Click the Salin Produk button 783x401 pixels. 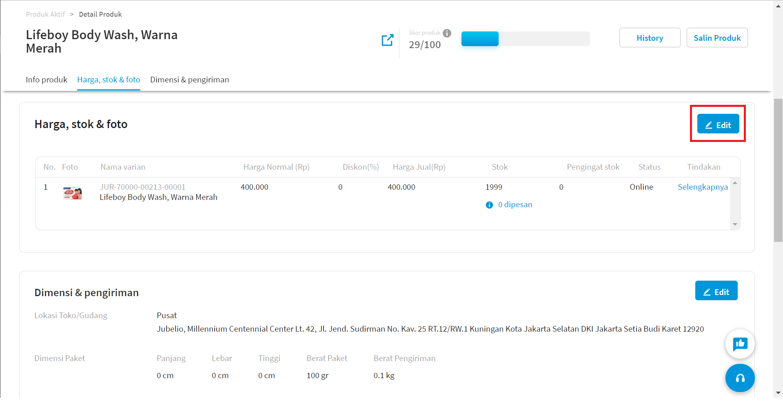tap(717, 38)
